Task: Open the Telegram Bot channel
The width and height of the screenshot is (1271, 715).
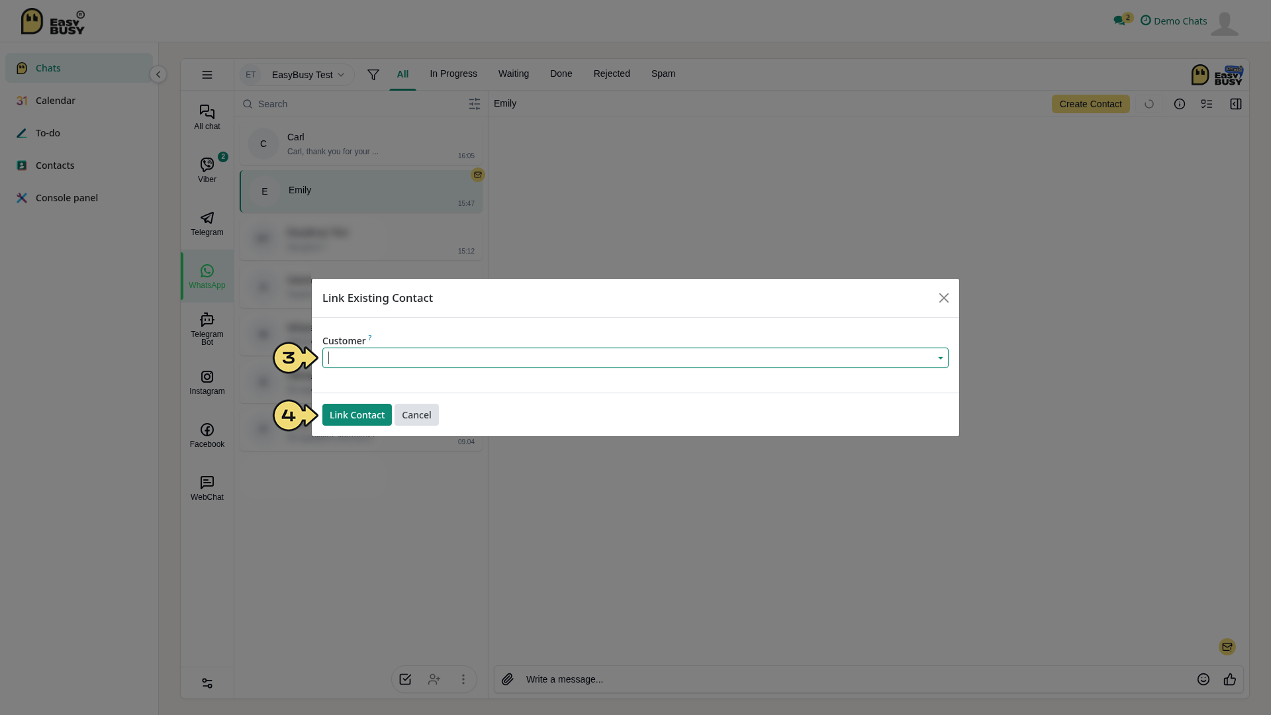Action: tap(207, 329)
